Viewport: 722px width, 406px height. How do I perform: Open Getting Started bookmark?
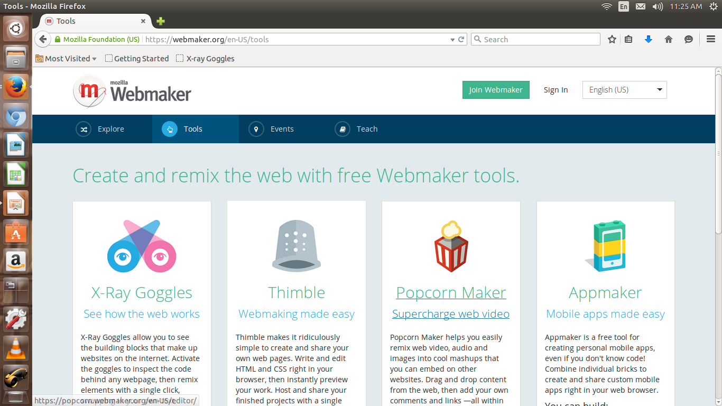(x=137, y=59)
